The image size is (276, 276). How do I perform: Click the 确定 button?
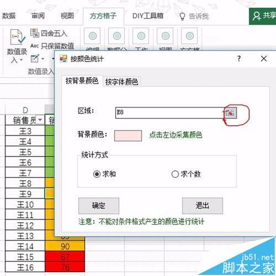(99, 206)
